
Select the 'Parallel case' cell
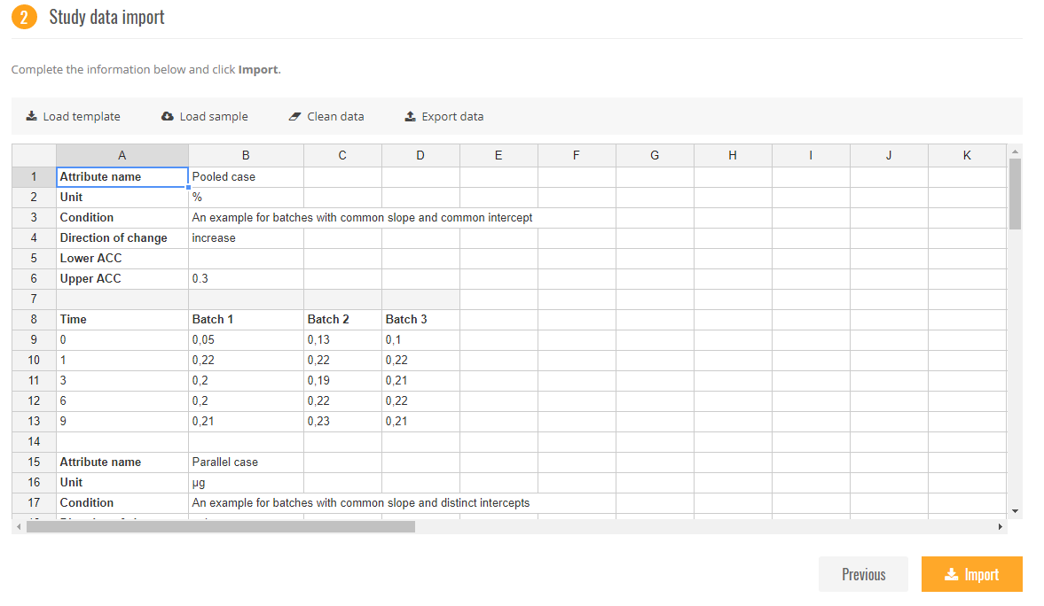pyautogui.click(x=246, y=462)
